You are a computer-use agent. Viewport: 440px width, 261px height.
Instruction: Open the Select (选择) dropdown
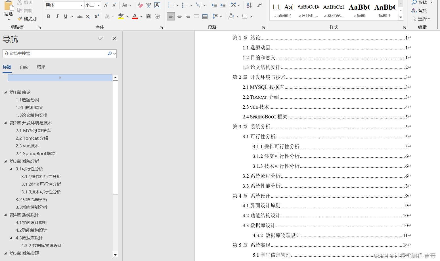421,19
